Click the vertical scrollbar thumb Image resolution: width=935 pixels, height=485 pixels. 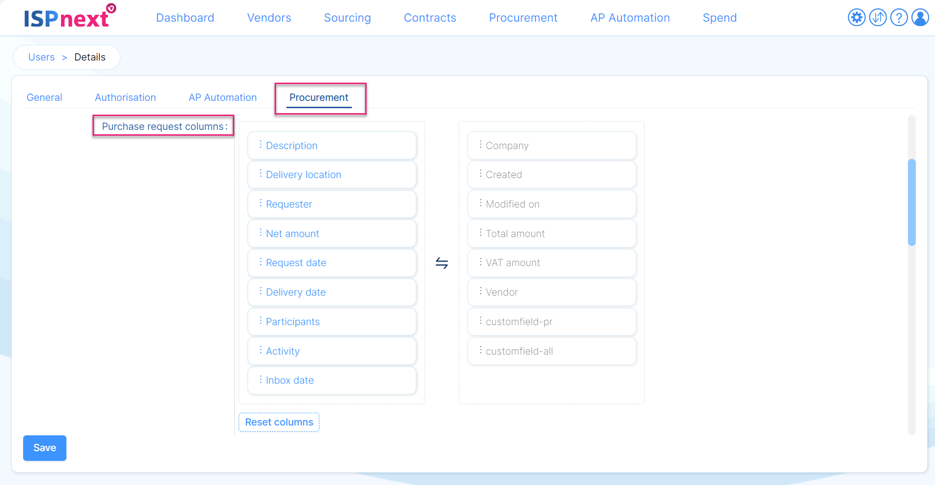(911, 202)
